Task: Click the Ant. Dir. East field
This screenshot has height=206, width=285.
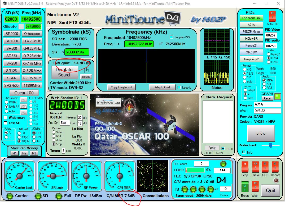Action: coord(65,123)
